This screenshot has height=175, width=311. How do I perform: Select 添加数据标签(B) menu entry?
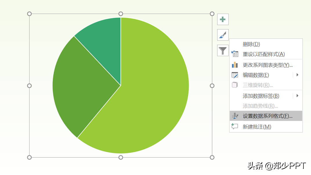(266, 96)
